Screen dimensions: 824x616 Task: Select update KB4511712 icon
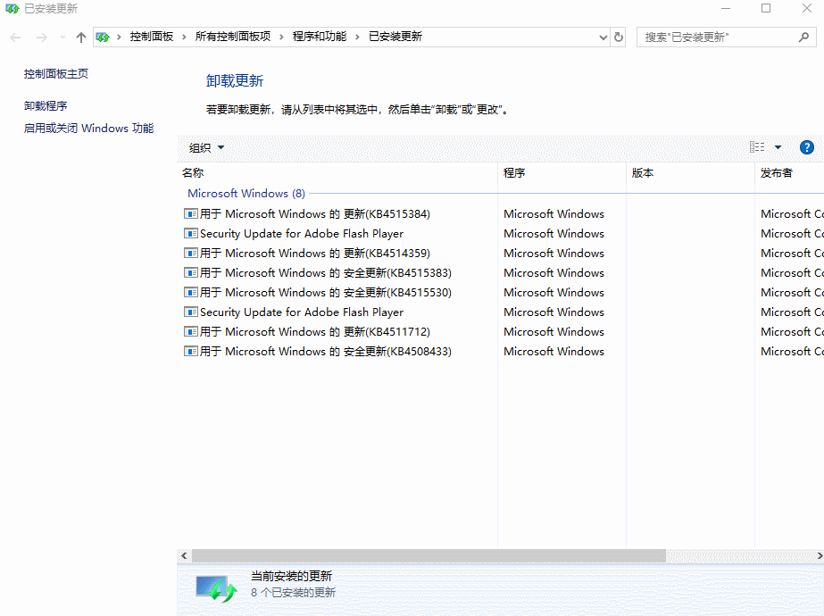191,331
